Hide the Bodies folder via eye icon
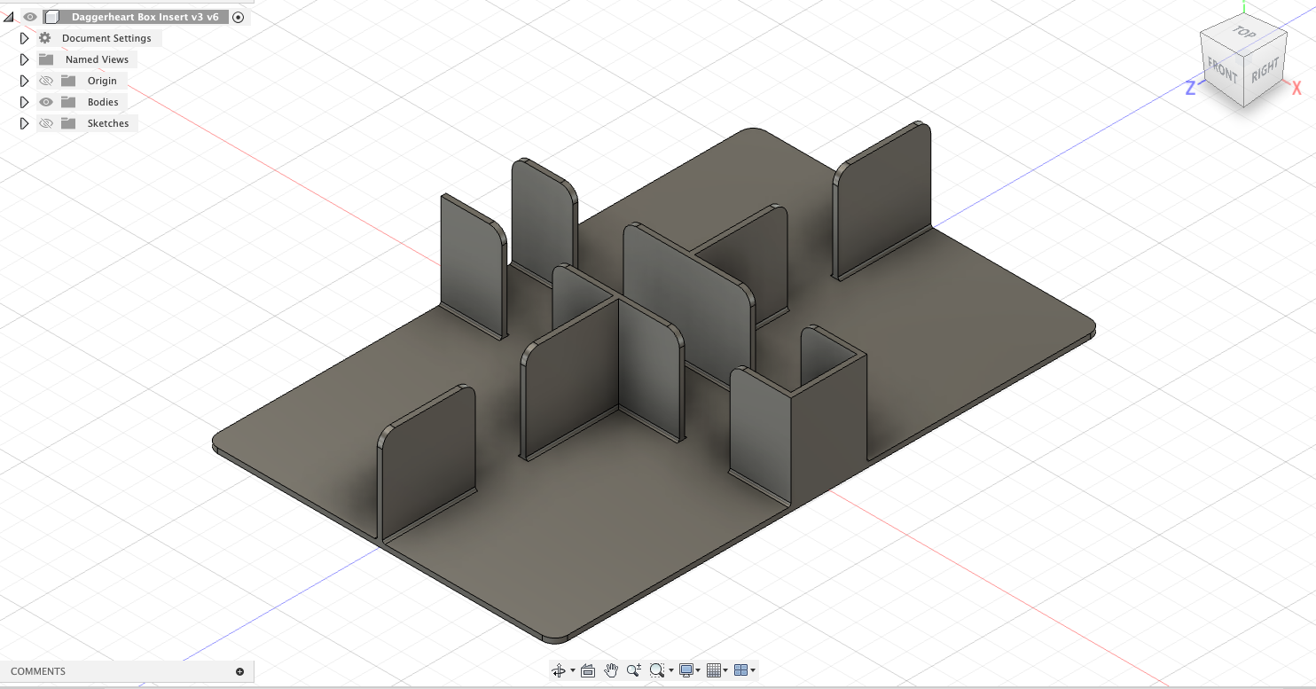The height and width of the screenshot is (689, 1316). click(46, 102)
